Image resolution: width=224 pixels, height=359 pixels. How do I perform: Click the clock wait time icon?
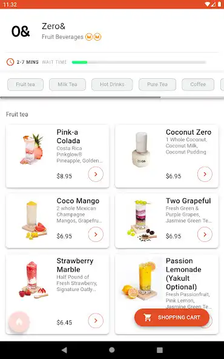coord(10,62)
